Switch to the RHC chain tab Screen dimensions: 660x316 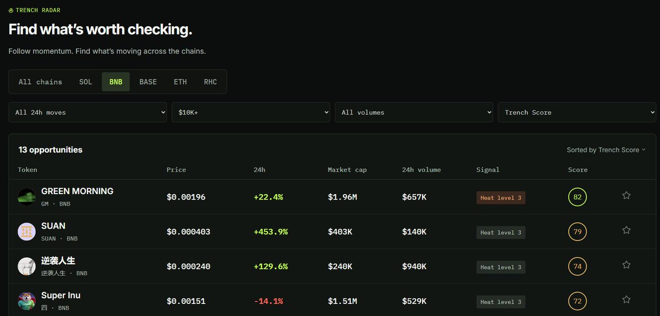[210, 82]
